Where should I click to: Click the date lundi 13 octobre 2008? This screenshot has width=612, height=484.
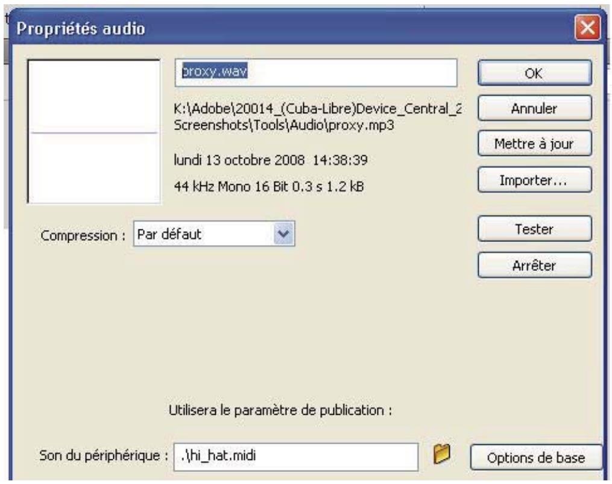coord(271,160)
